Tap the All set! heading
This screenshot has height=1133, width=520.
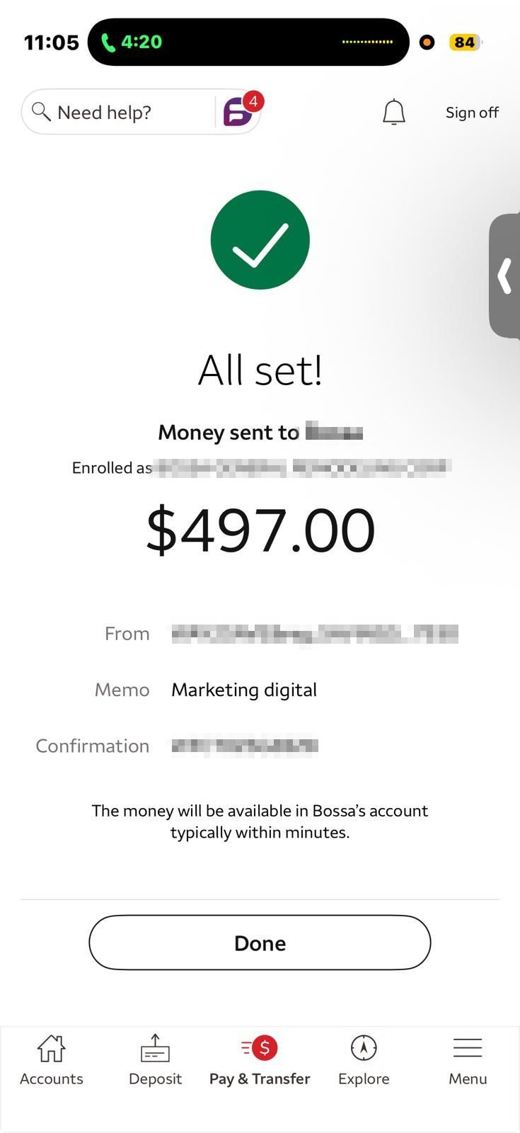260,370
